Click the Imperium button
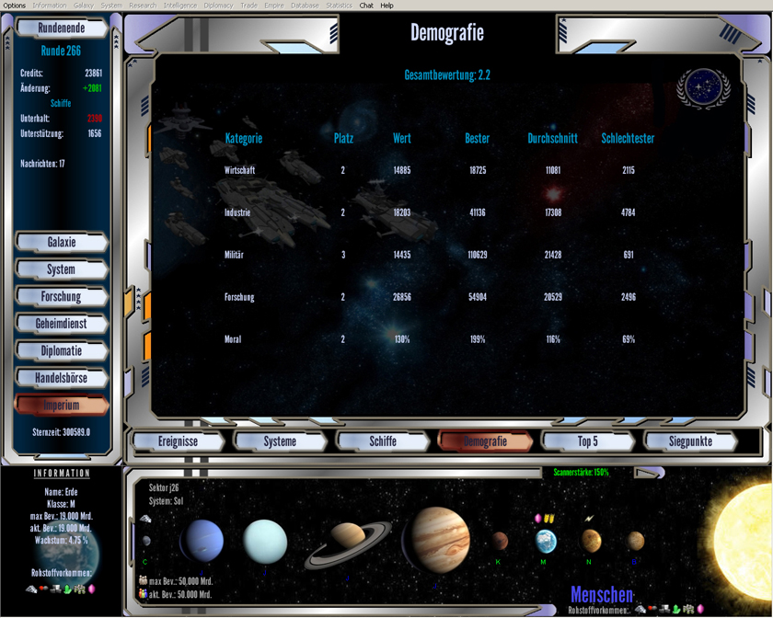The image size is (773, 618). pyautogui.click(x=62, y=405)
